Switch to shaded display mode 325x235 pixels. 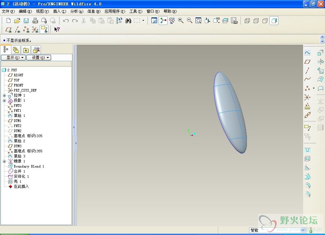tap(274, 21)
